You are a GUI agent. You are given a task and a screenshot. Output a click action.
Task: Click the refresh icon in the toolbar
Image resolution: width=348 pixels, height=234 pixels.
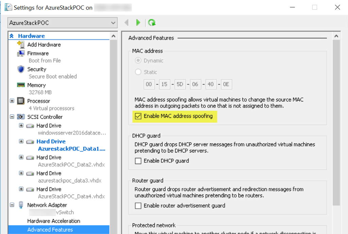[152, 23]
